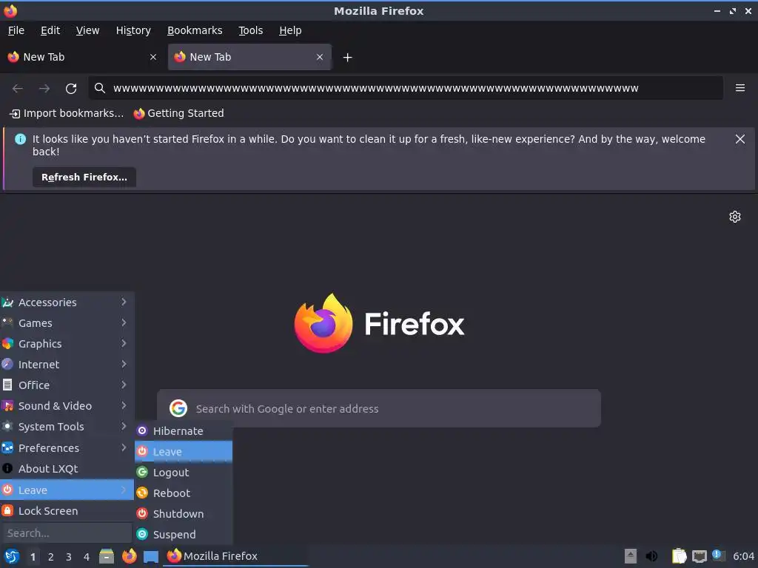Choose Suspend from the submenu
The height and width of the screenshot is (568, 758).
184,535
